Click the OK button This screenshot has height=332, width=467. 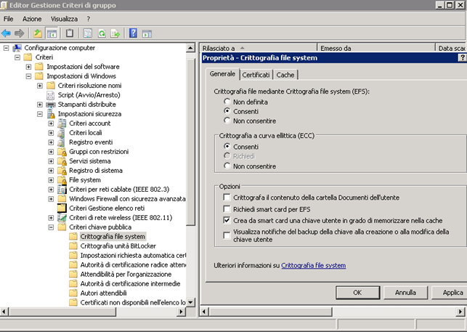coord(358,293)
